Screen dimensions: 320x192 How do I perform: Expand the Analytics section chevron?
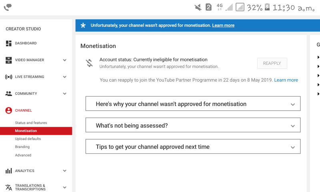coord(65,171)
